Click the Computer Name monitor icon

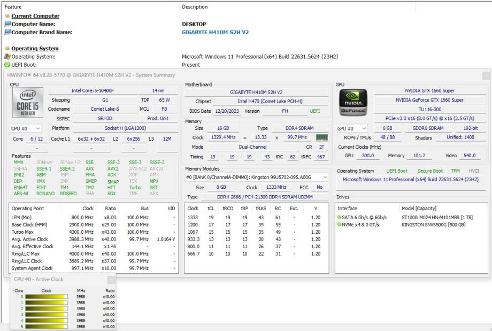coord(7,24)
